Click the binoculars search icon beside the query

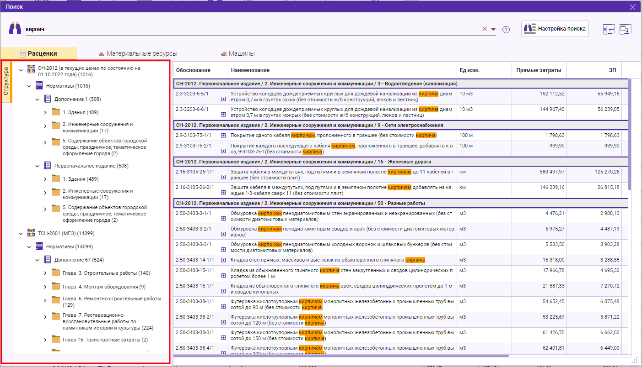tap(15, 28)
